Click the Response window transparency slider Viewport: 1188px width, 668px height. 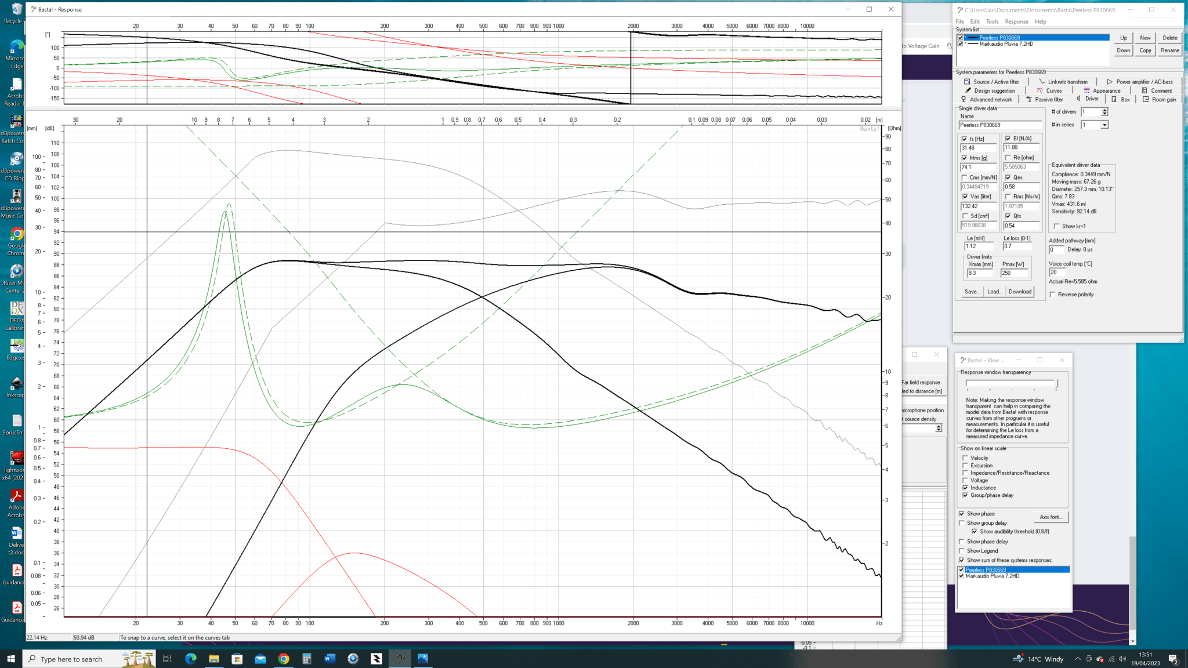coord(1012,383)
